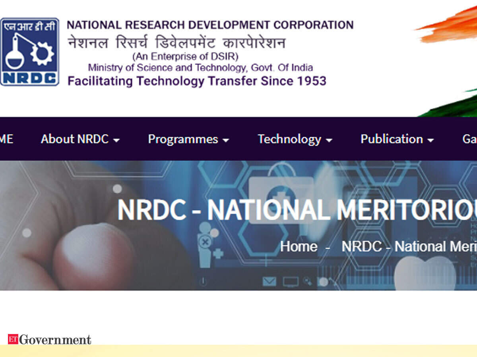Expand the Programmes dropdown arrow
Viewport: 477px width, 357px height.
225,140
